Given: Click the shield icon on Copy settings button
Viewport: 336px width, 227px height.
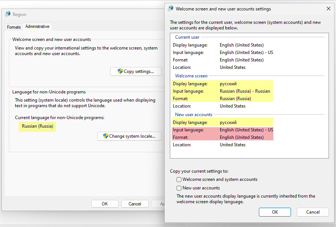Looking at the screenshot, I should click(120, 71).
